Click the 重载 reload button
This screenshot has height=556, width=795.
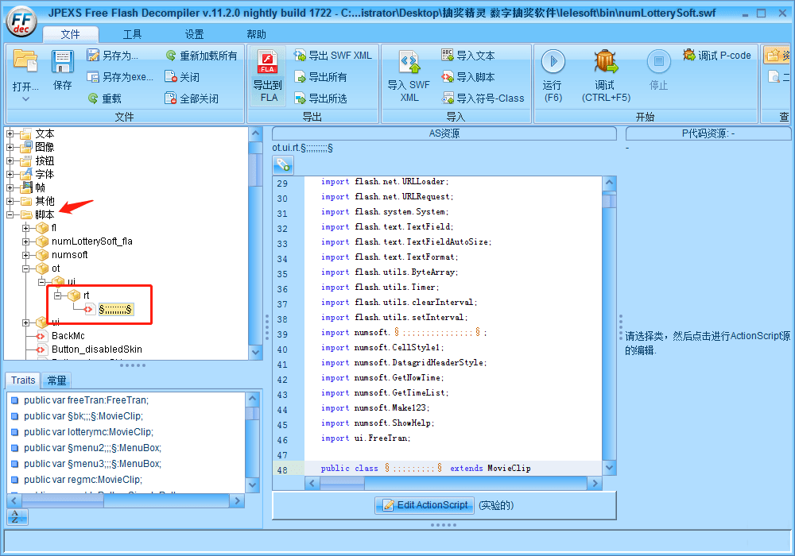click(x=104, y=98)
